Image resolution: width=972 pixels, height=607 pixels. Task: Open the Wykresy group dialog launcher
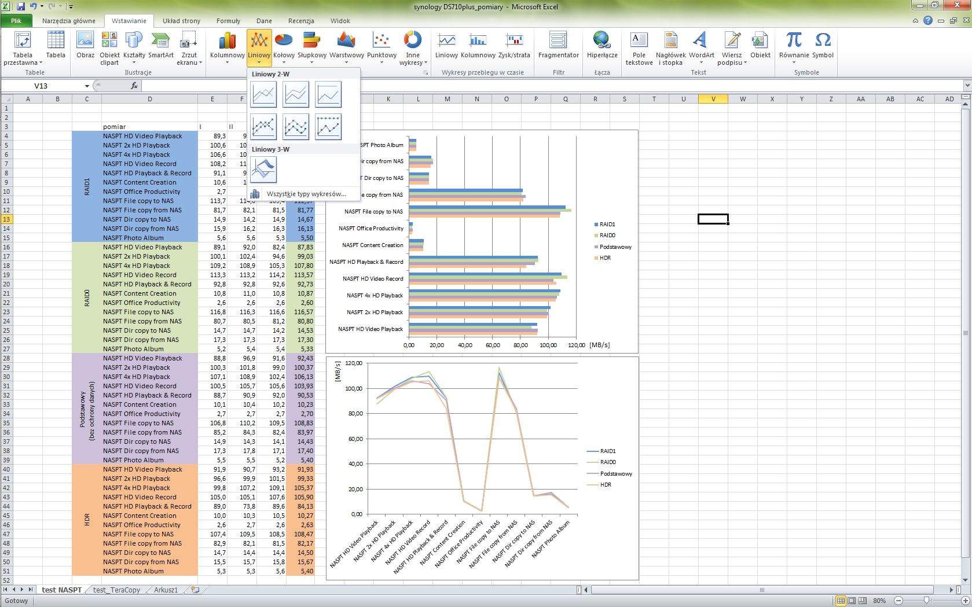(426, 73)
